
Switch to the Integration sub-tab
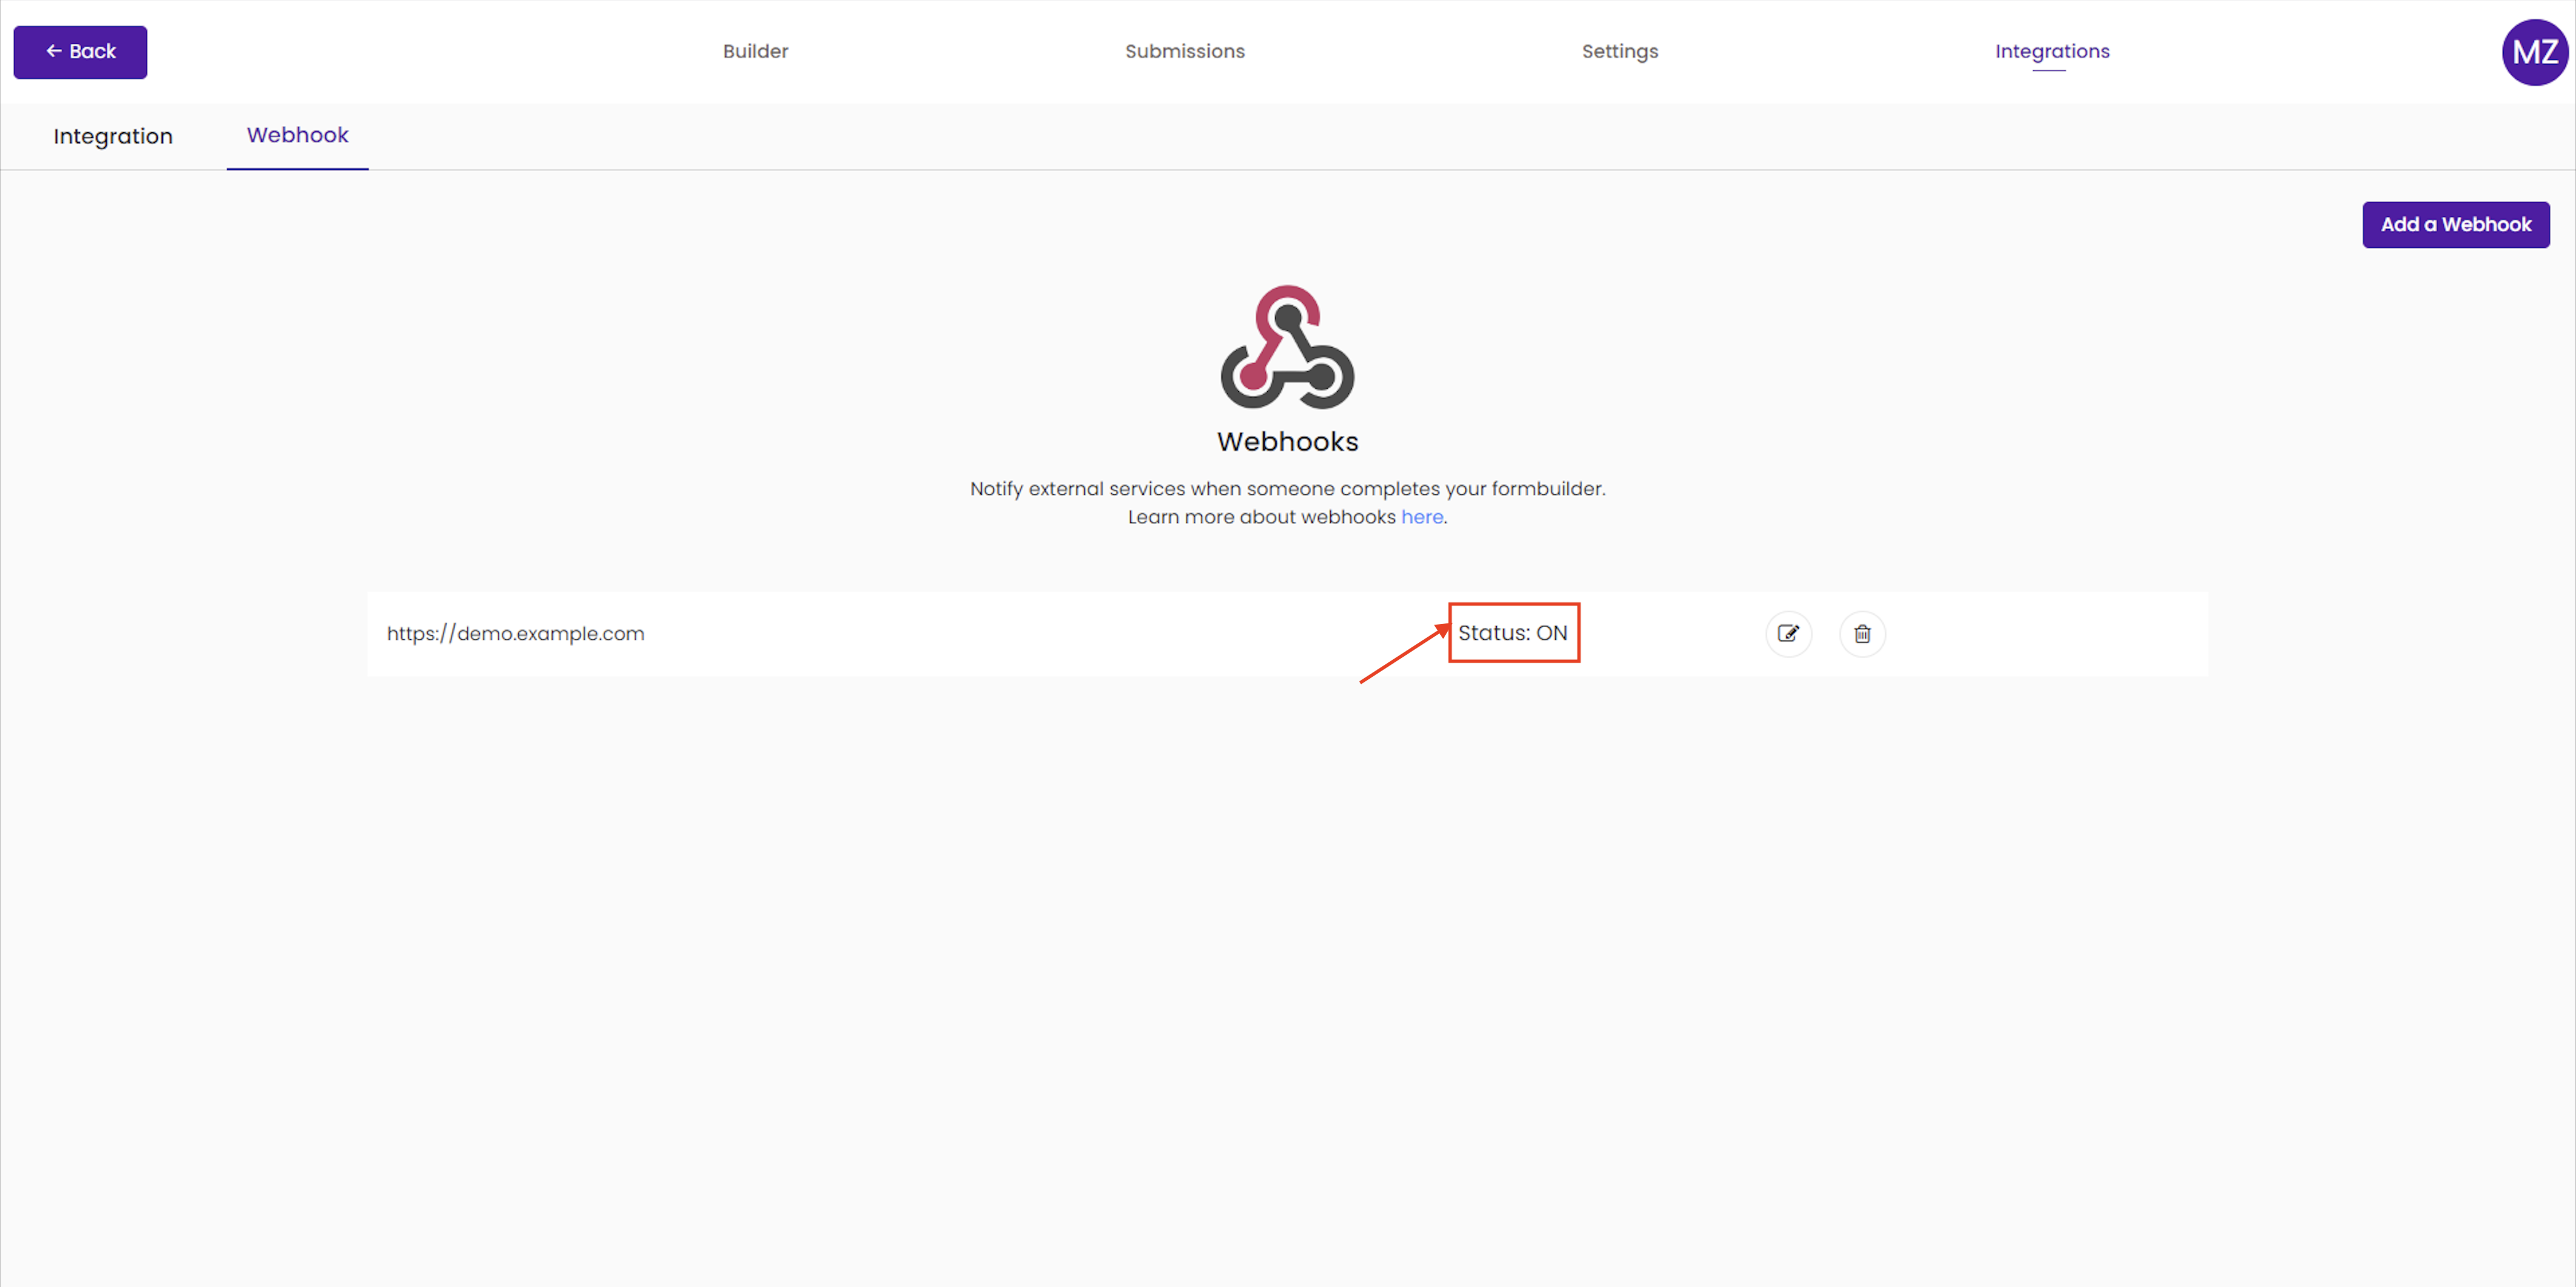(113, 136)
